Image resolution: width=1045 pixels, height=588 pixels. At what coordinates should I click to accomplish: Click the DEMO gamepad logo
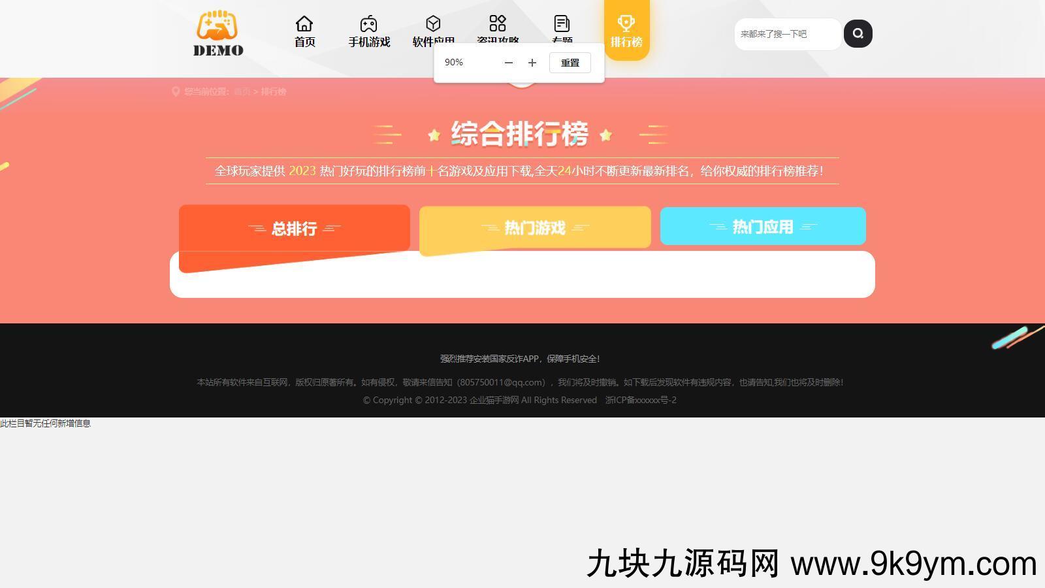[x=218, y=33]
